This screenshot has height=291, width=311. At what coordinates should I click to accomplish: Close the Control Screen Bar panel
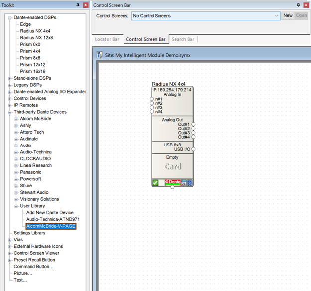[306, 5]
